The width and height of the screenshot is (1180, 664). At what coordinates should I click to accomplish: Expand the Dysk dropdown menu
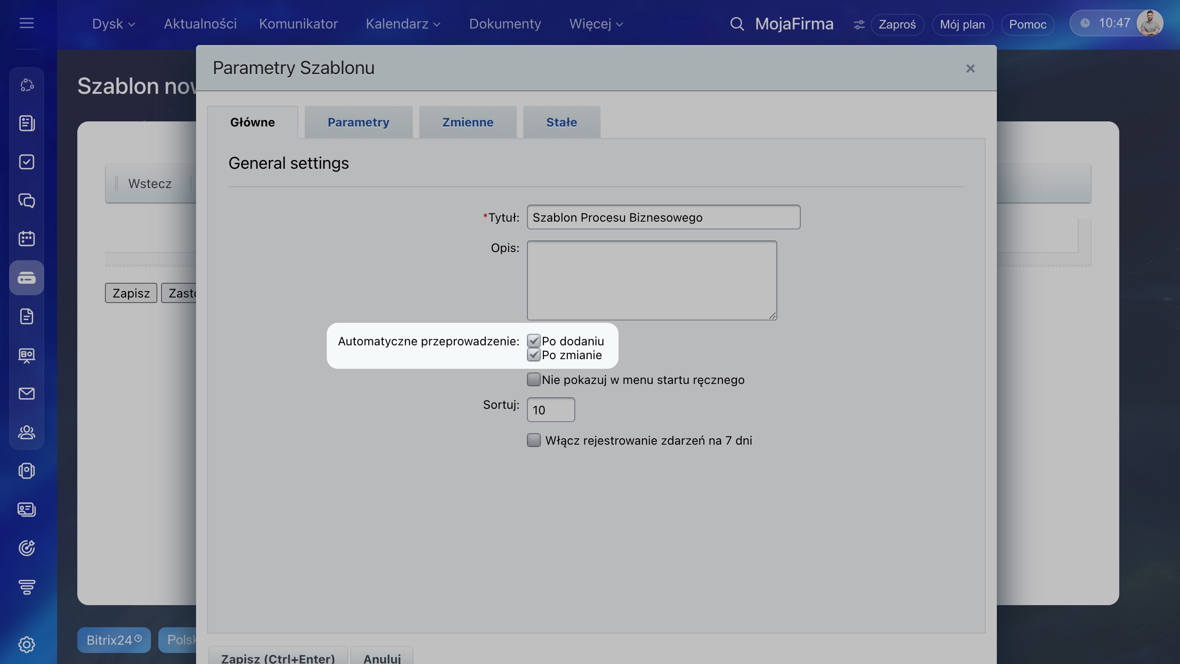(x=113, y=24)
